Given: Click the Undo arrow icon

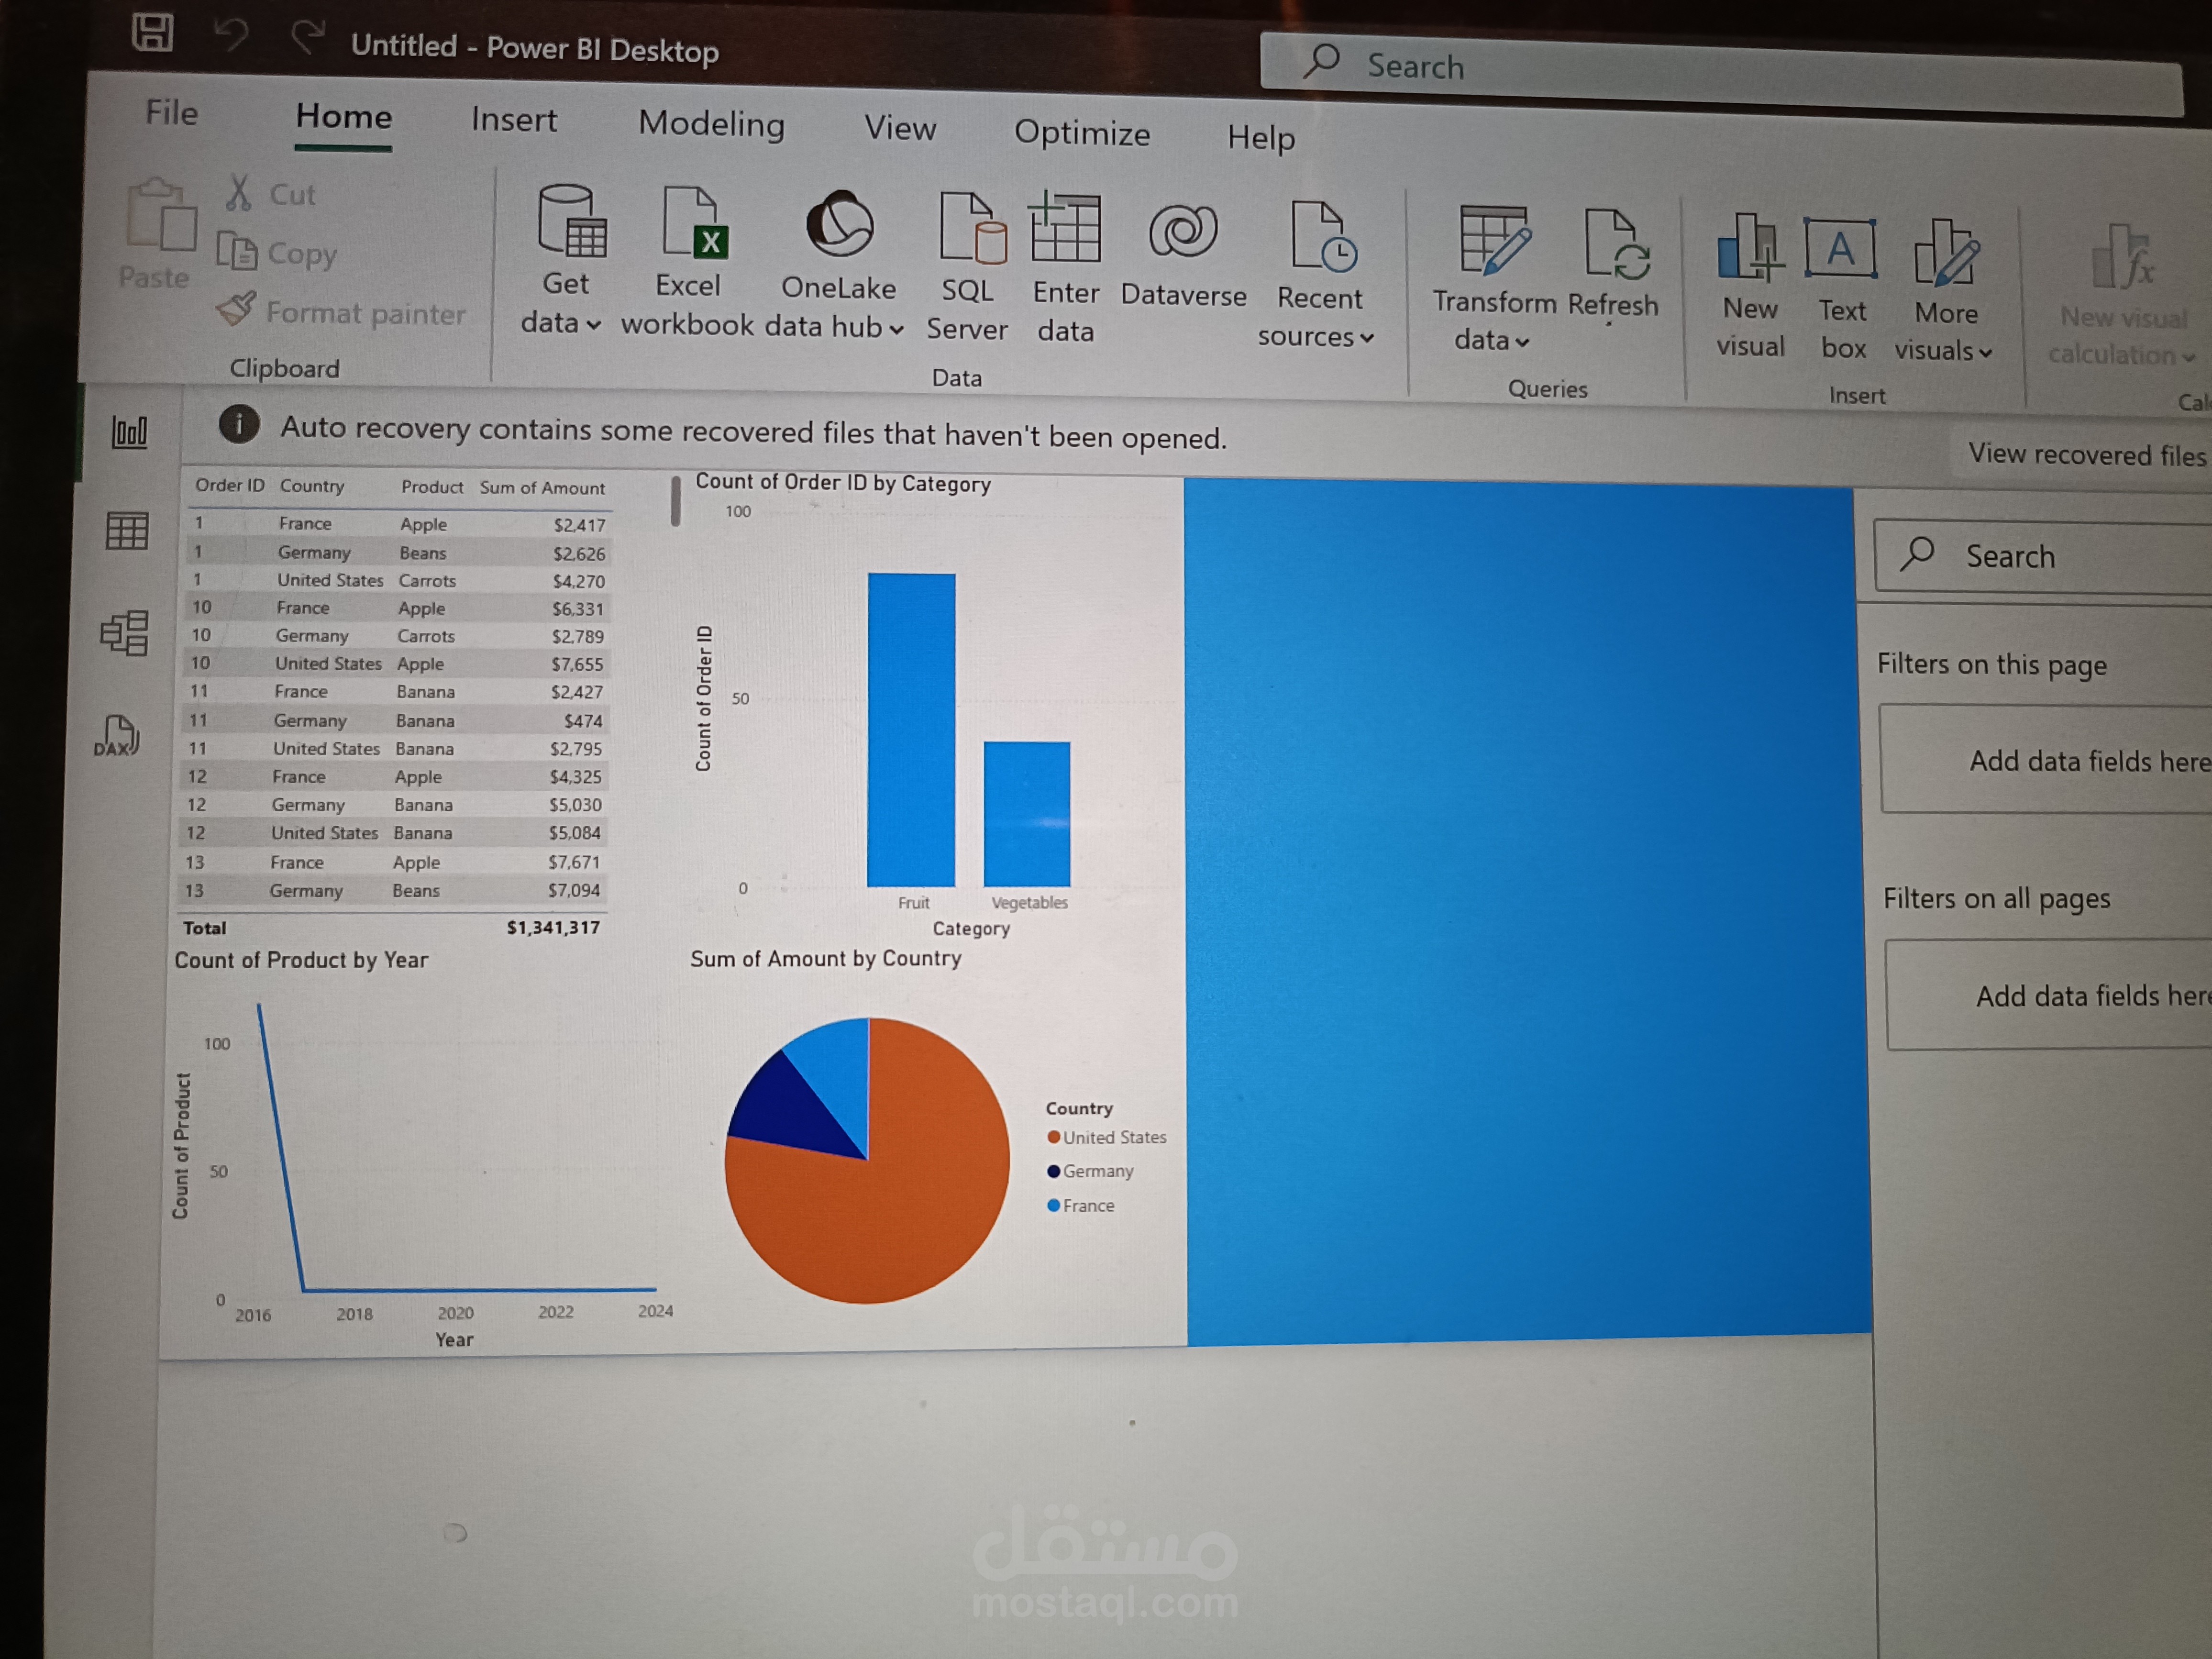Looking at the screenshot, I should click(x=231, y=35).
